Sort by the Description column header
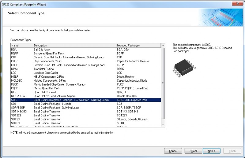The image size is (245, 158). click(75, 46)
